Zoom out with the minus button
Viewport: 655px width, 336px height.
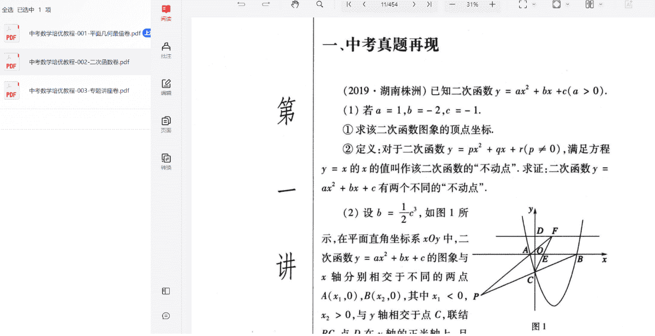(x=452, y=4)
